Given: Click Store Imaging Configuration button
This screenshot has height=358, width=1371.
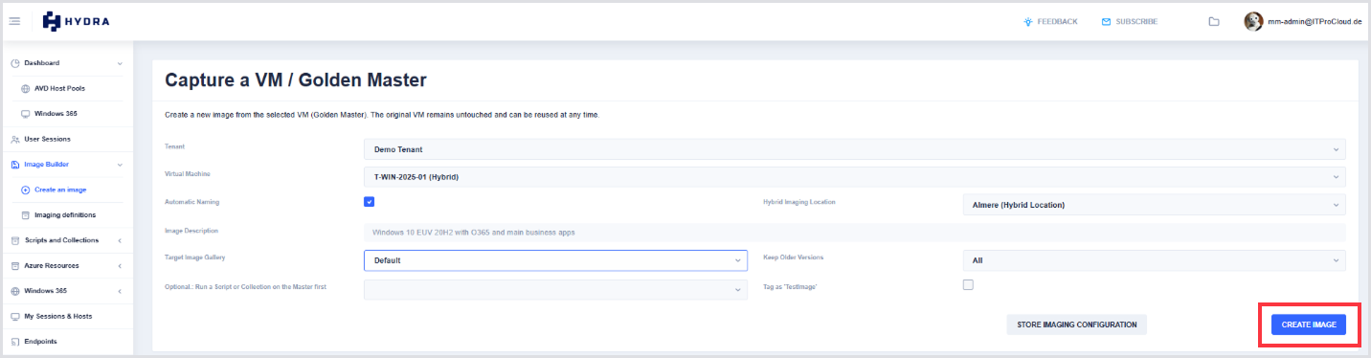Looking at the screenshot, I should pyautogui.click(x=1076, y=324).
